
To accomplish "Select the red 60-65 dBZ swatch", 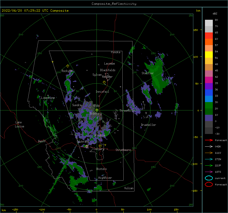I will click(x=209, y=36).
